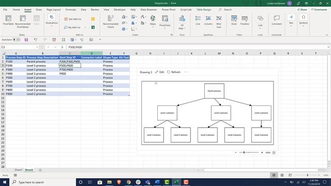Image resolution: width=331 pixels, height=186 pixels.
Task: Open Excel from the Windows taskbar
Action: pos(176,182)
